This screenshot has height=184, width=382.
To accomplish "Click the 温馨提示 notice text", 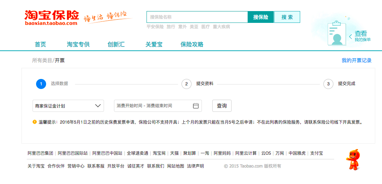I will coord(201,122).
